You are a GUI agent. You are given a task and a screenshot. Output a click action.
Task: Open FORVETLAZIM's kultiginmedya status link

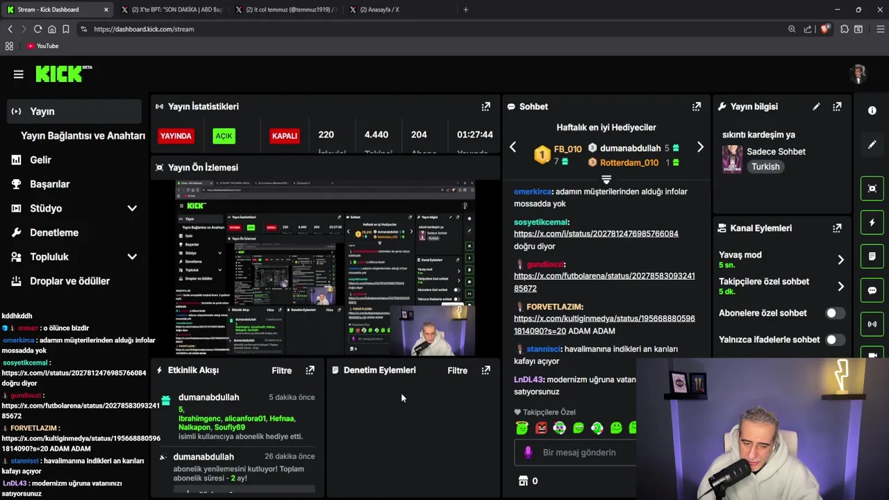(x=604, y=324)
